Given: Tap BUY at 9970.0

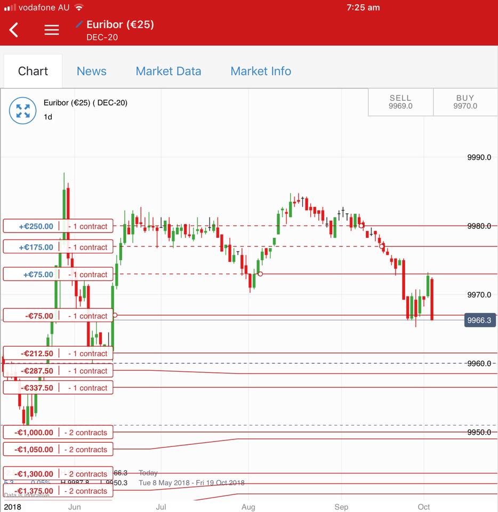Looking at the screenshot, I should 465,102.
